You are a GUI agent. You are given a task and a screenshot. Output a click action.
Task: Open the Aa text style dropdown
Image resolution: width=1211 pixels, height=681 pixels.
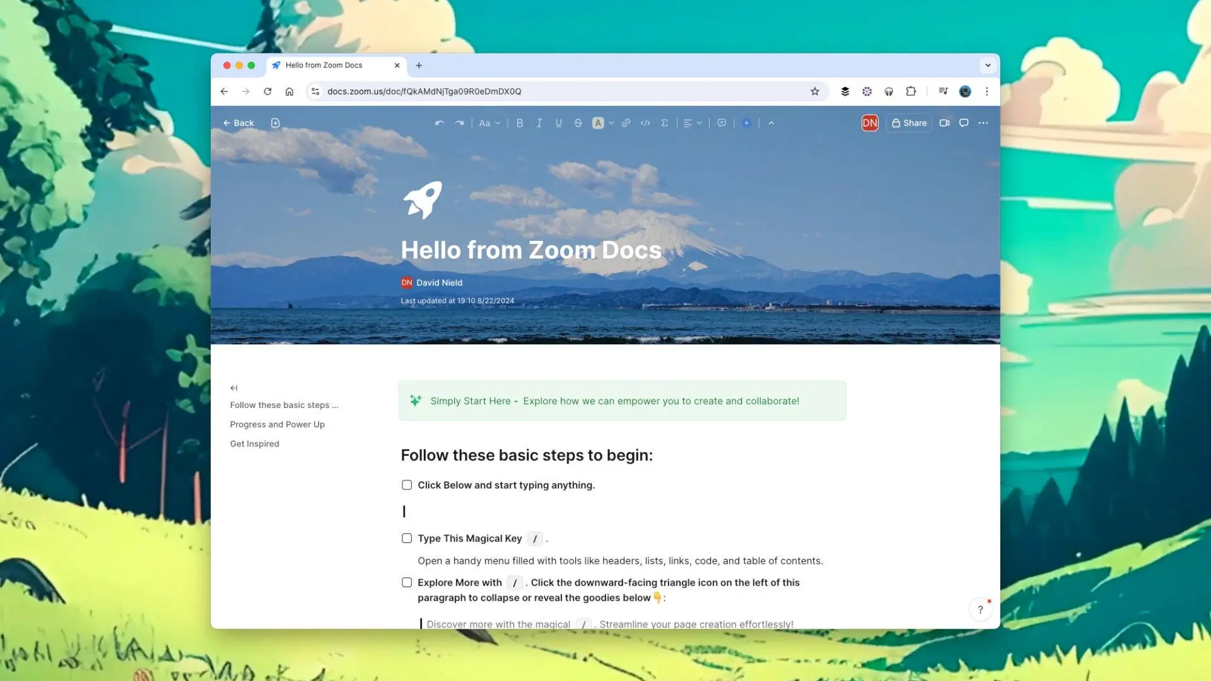[489, 123]
